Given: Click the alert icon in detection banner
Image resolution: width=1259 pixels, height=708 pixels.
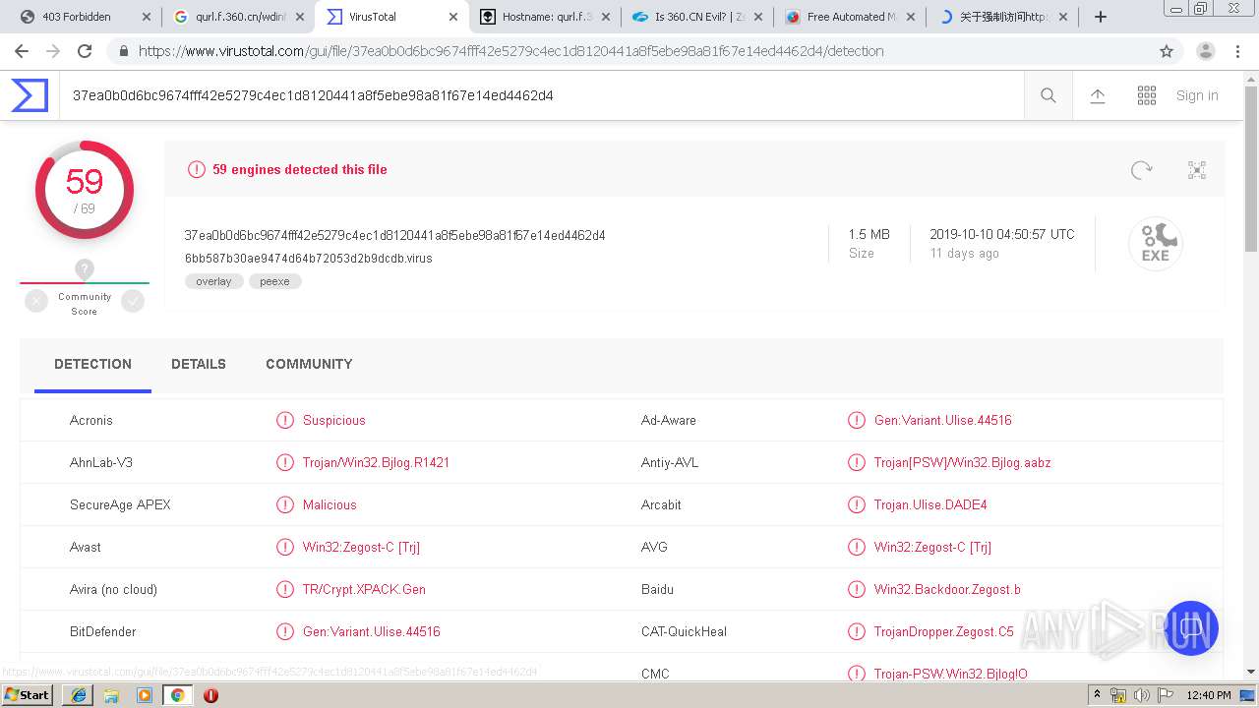Looking at the screenshot, I should pos(196,169).
